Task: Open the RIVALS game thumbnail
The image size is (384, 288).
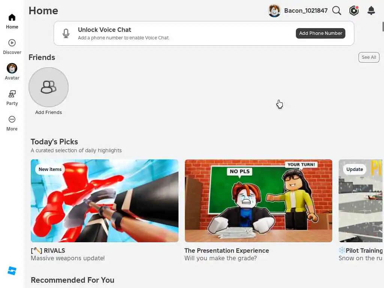Action: coord(105,201)
